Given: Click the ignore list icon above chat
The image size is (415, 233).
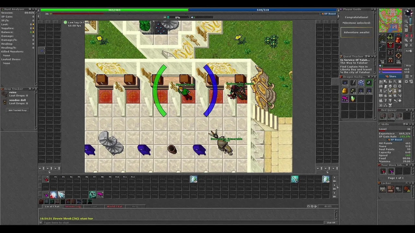Looking at the screenshot, I should point(312,206).
